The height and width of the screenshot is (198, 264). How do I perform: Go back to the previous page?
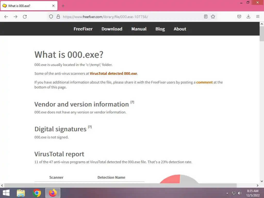[6, 17]
